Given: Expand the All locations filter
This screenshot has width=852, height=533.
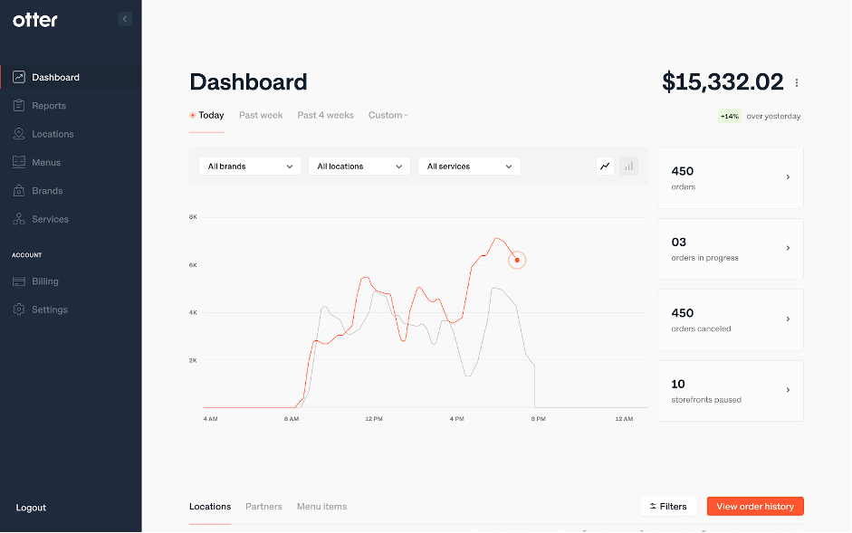Looking at the screenshot, I should [358, 166].
